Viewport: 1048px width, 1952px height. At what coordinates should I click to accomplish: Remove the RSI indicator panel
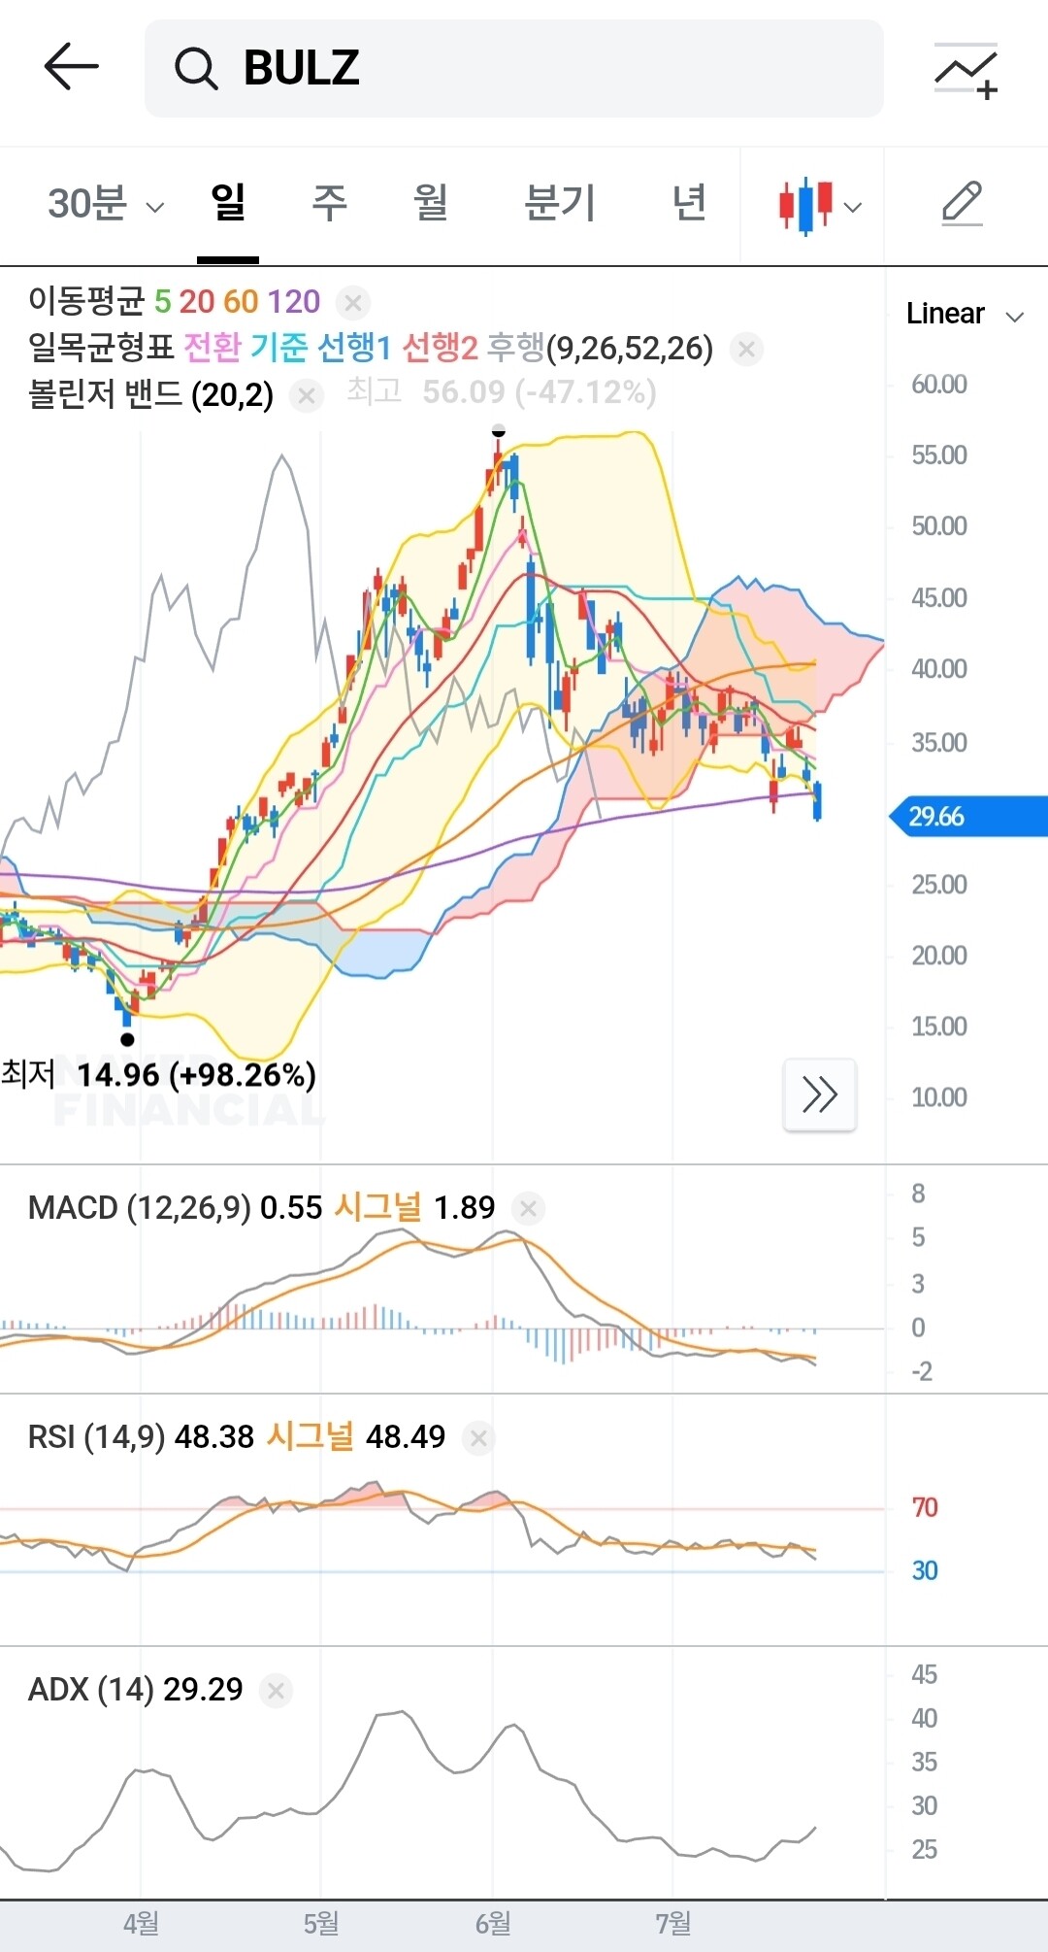[x=478, y=1437]
